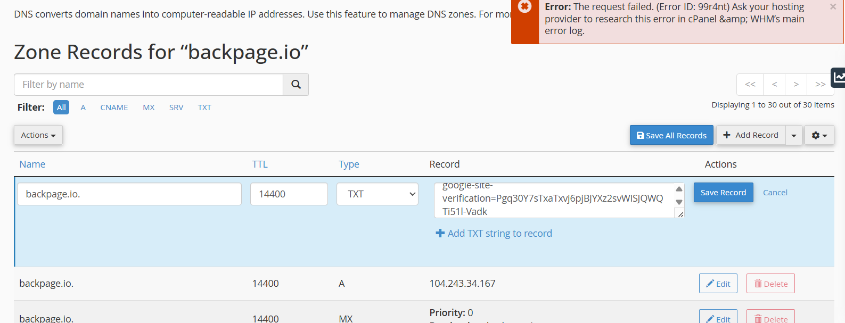Dismiss the error notification with X

(833, 7)
